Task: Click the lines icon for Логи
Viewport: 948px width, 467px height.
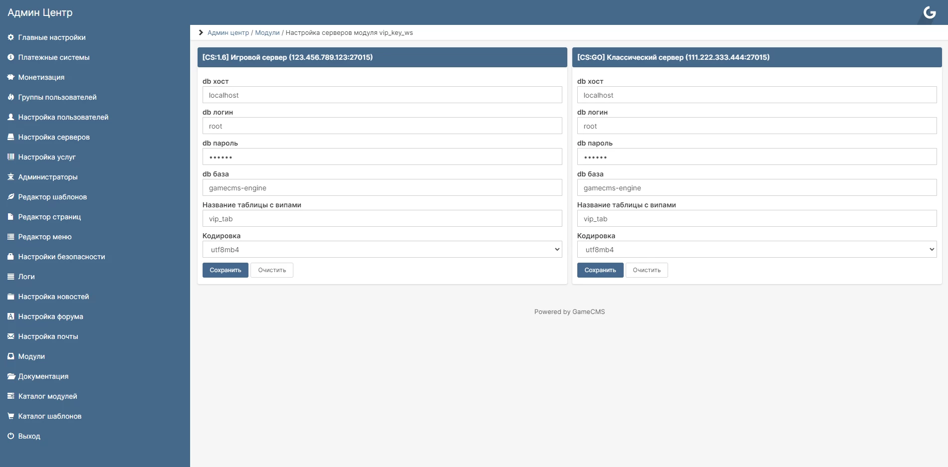Action: pyautogui.click(x=10, y=277)
